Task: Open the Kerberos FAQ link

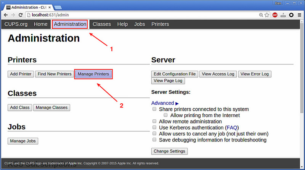Action: (x=232, y=127)
